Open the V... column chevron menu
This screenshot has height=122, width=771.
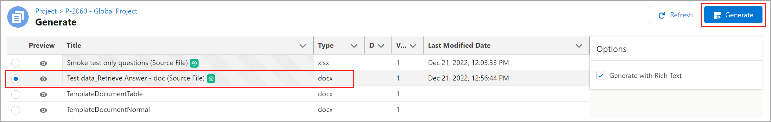coord(413,46)
